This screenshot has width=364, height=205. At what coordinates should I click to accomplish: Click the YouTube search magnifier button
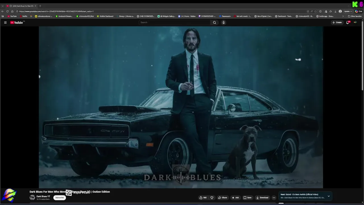tap(214, 22)
